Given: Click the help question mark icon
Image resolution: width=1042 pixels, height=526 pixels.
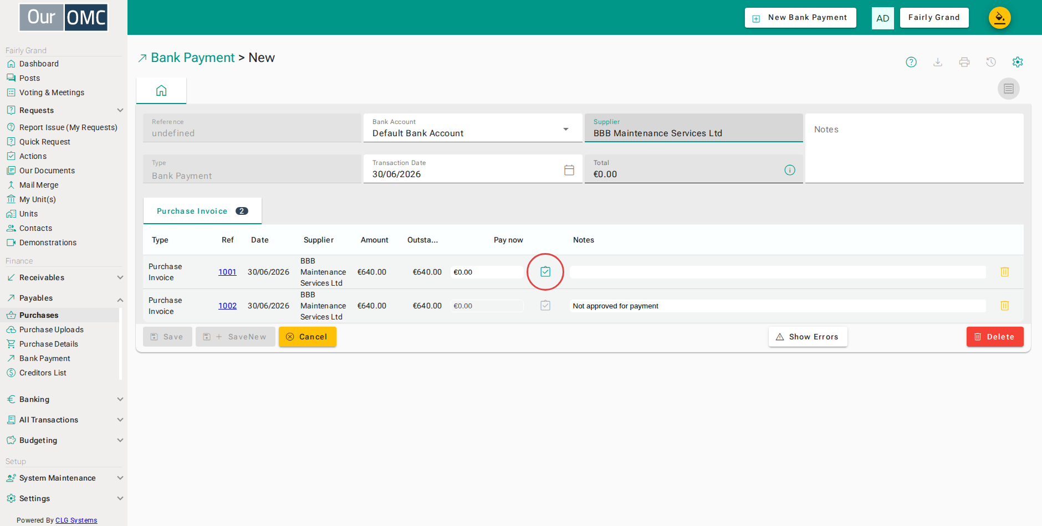Looking at the screenshot, I should pyautogui.click(x=911, y=62).
